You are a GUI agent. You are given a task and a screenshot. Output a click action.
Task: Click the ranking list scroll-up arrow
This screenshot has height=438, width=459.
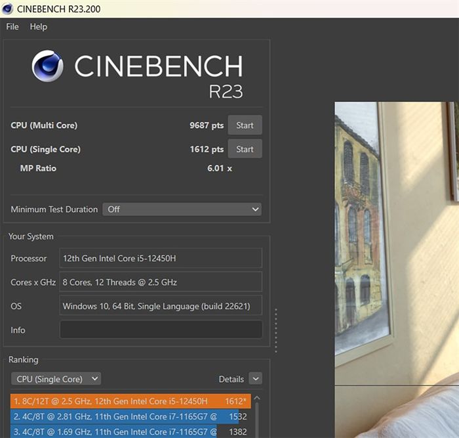click(x=257, y=398)
